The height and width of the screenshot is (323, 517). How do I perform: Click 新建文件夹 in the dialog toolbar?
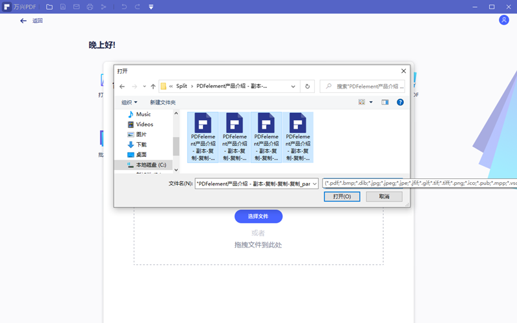point(163,102)
